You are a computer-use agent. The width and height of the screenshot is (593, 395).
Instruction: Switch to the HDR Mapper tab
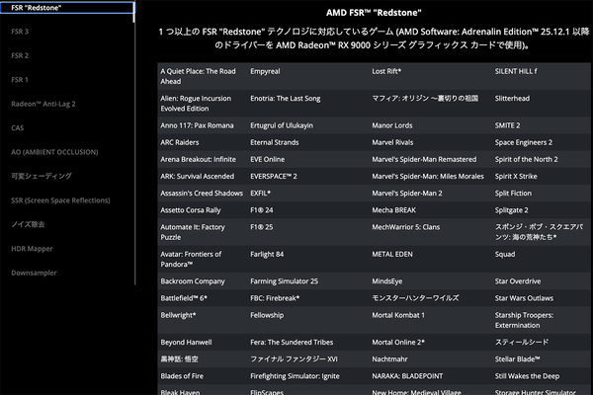[32, 249]
